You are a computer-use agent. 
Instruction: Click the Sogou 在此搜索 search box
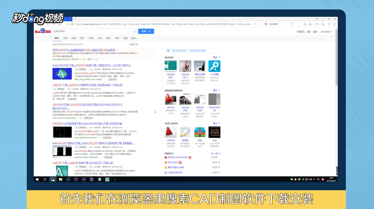[279, 24]
